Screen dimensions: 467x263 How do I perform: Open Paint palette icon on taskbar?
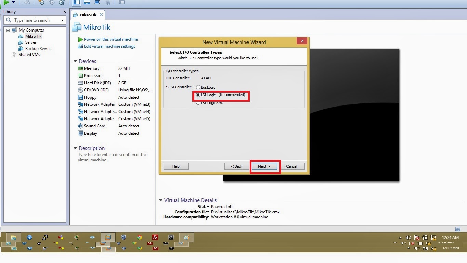click(x=186, y=237)
